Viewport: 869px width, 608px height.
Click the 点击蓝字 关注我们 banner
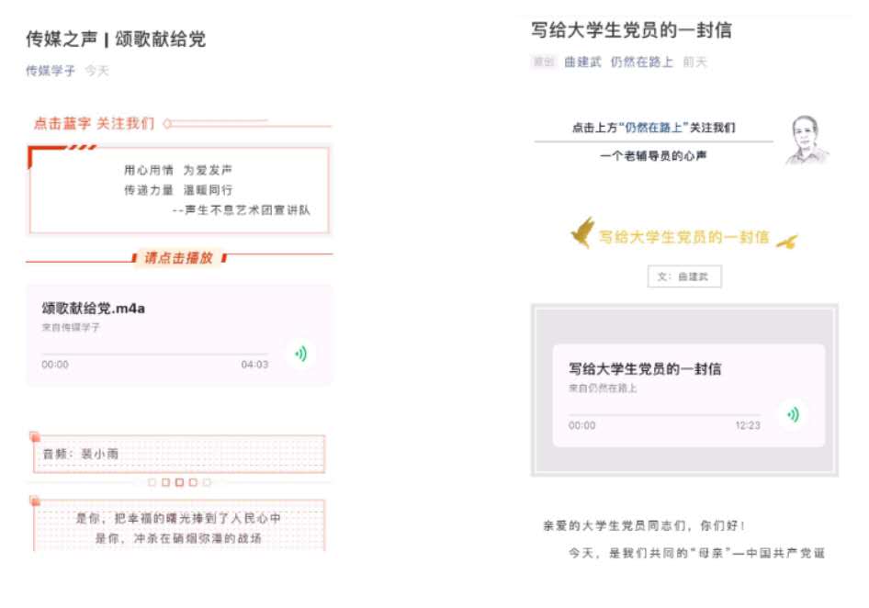pyautogui.click(x=94, y=123)
